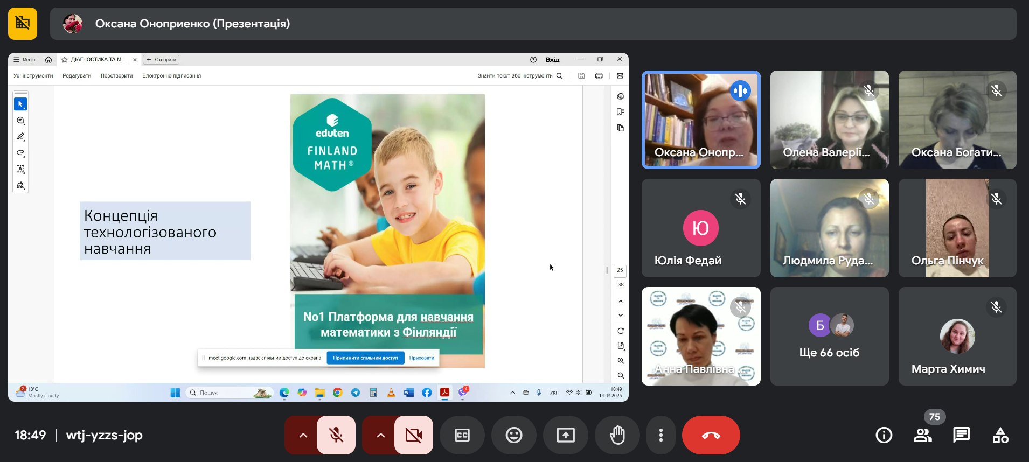The width and height of the screenshot is (1029, 462).
Task: Toggle the raise hand button
Action: (617, 435)
